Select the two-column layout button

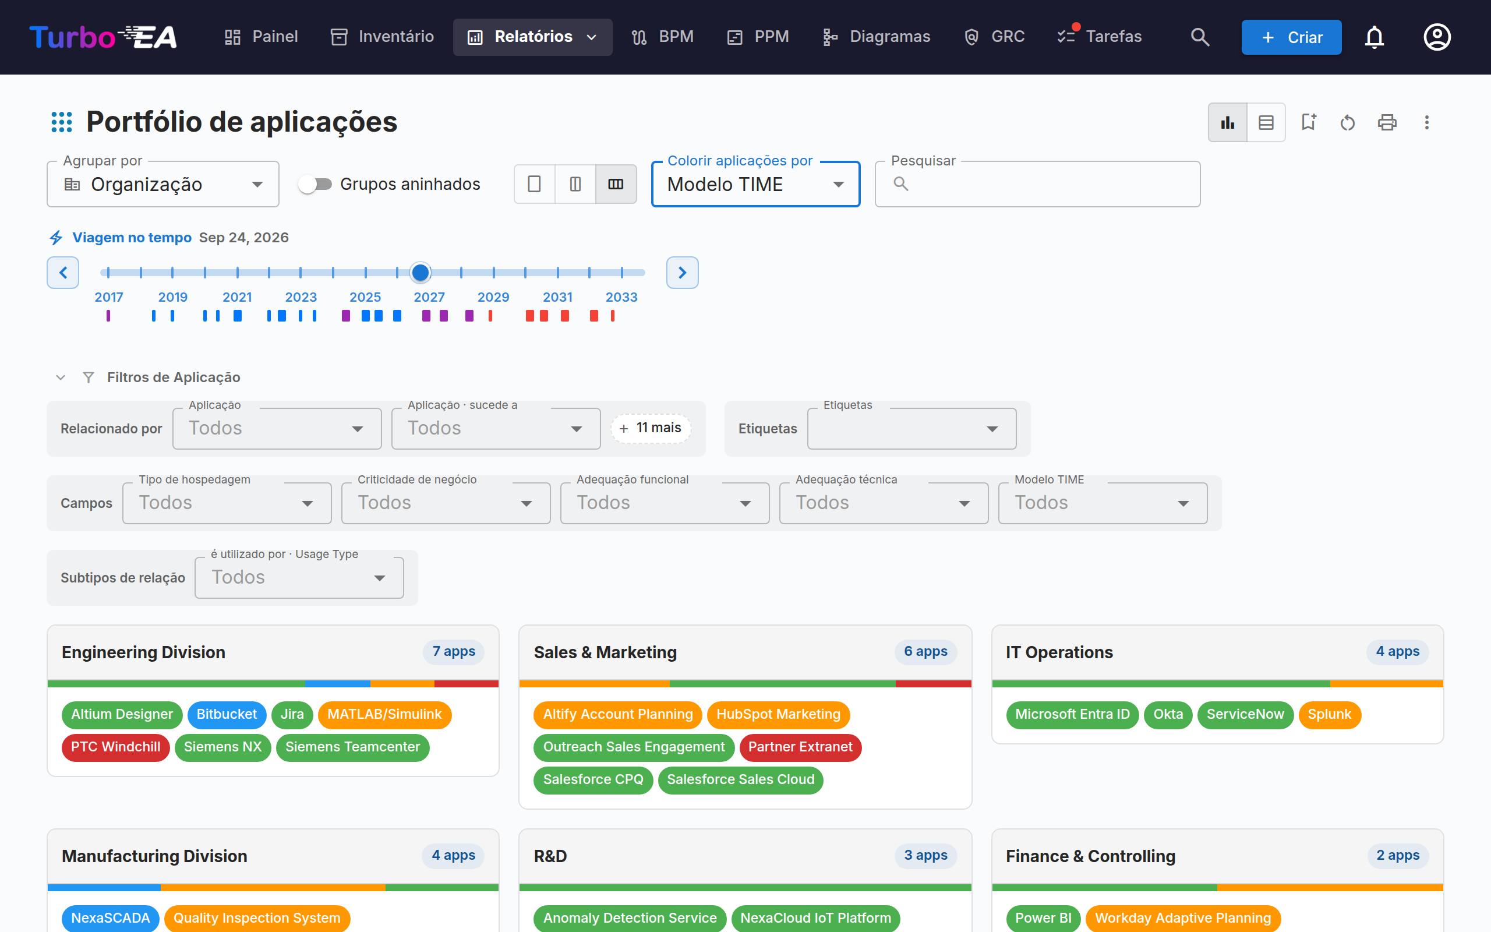coord(575,184)
